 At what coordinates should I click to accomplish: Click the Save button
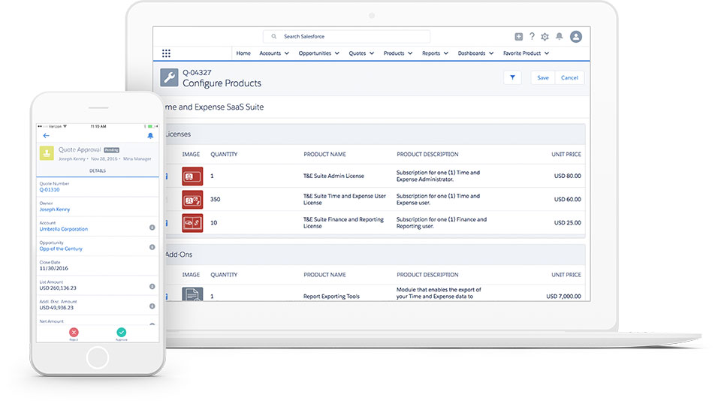pyautogui.click(x=542, y=77)
